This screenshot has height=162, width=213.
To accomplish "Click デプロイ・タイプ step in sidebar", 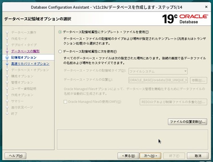I will point(24,45).
